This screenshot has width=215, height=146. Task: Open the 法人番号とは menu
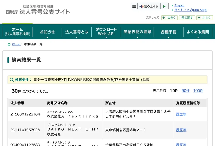[77, 32]
